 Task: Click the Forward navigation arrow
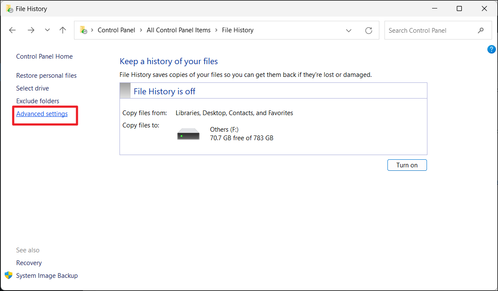(31, 30)
